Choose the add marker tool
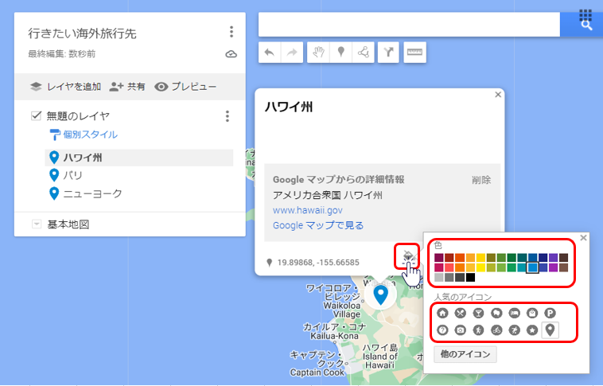 (x=340, y=53)
